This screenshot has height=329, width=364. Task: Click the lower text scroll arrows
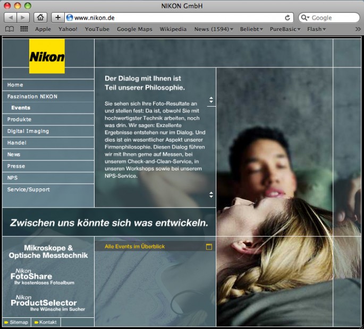point(211,195)
